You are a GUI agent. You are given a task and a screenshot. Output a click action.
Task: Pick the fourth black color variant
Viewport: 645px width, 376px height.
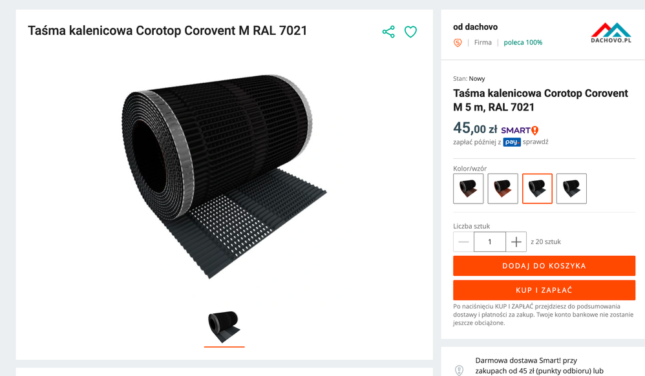(571, 189)
